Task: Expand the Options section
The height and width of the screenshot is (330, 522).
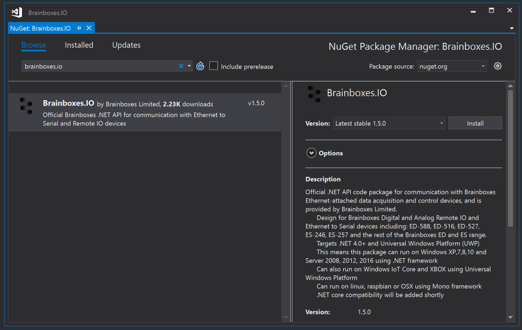Action: click(311, 153)
